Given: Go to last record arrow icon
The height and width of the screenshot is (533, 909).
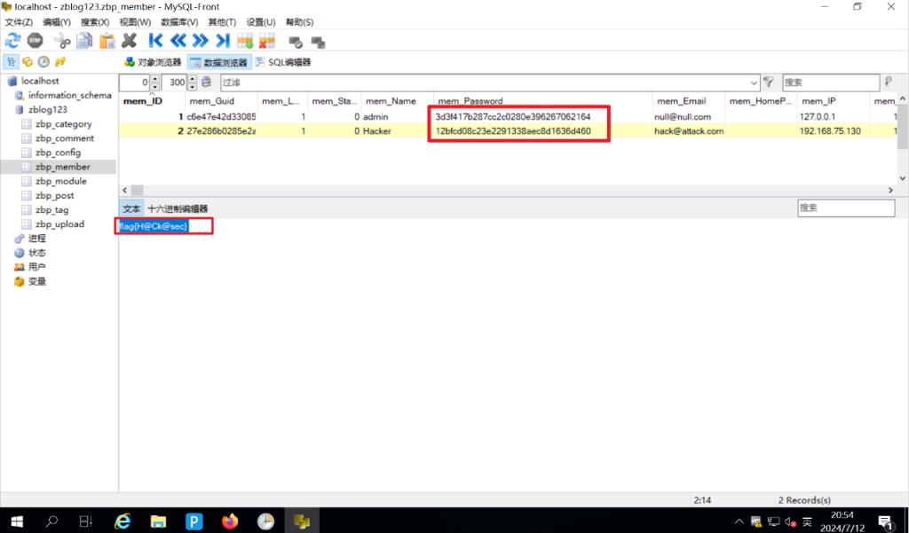Looking at the screenshot, I should point(222,41).
